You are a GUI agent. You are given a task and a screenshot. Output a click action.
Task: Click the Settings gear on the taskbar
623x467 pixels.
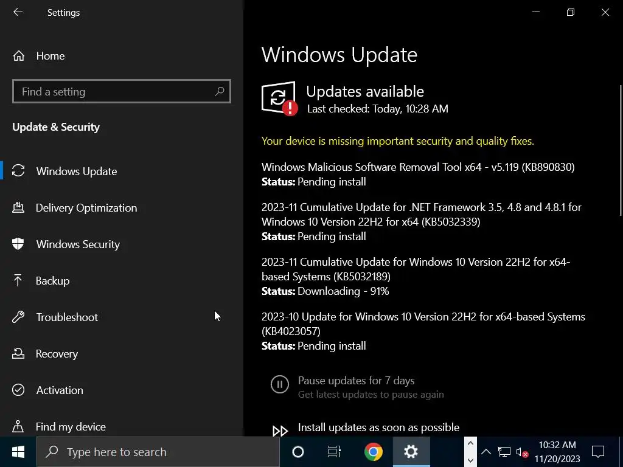411,452
